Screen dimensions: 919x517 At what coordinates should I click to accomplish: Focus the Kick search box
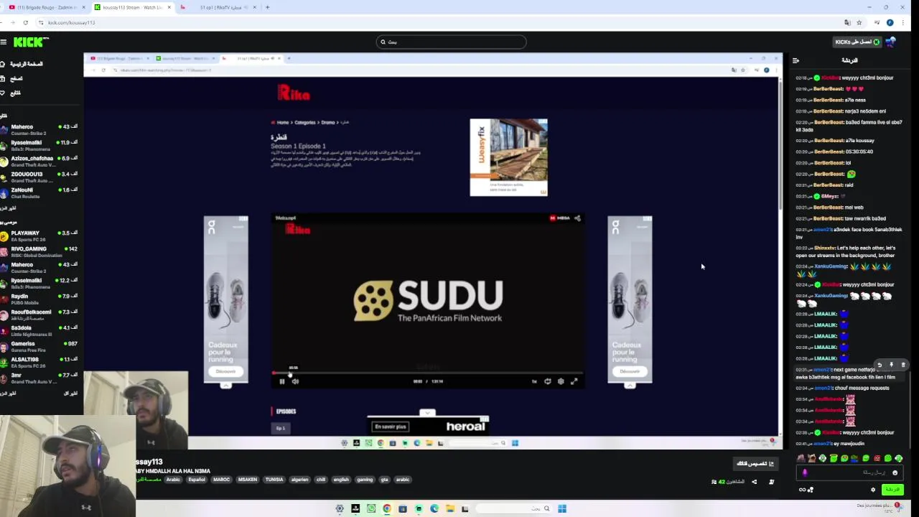click(452, 42)
